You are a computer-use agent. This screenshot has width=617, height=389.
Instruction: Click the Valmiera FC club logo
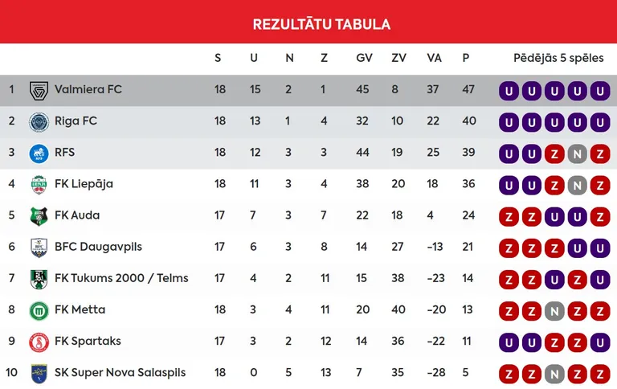39,91
